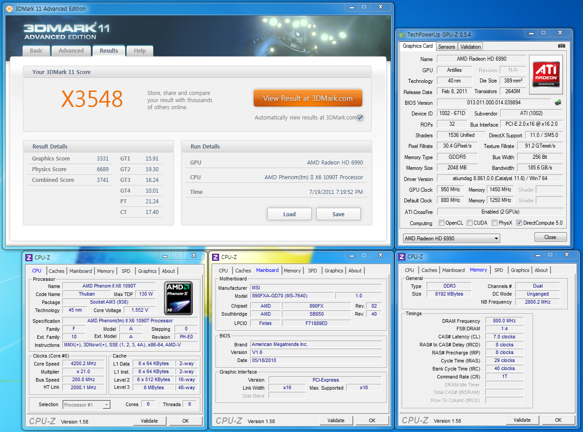Open the Validation tab in GPU-Z
The width and height of the screenshot is (583, 432).
pyautogui.click(x=470, y=47)
